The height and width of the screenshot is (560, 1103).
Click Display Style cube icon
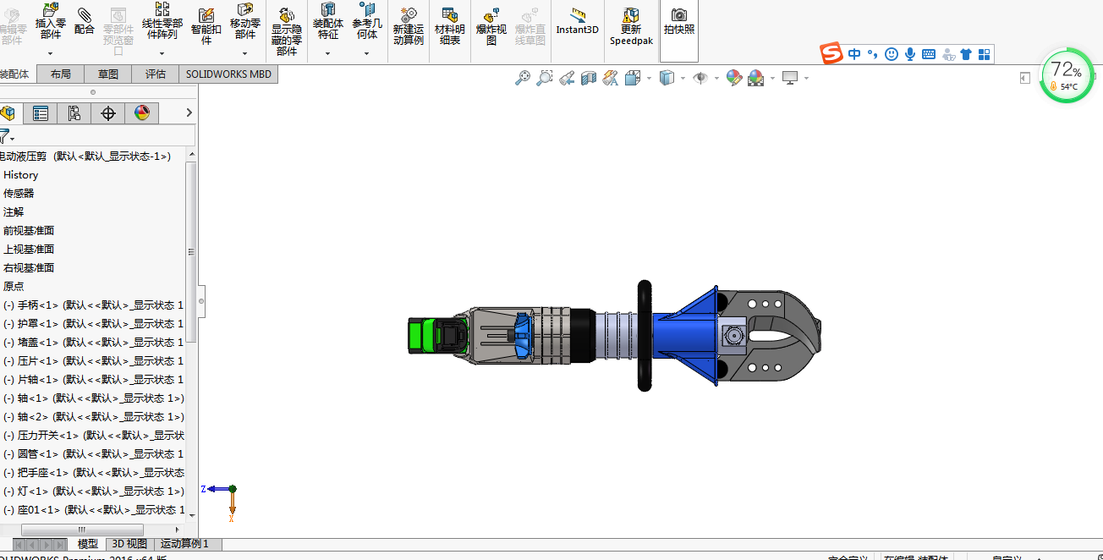(x=667, y=78)
